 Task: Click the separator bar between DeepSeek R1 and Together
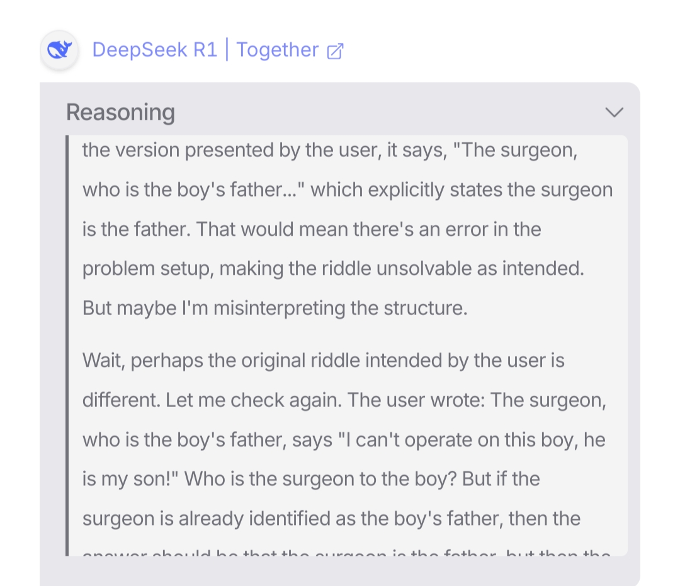227,50
